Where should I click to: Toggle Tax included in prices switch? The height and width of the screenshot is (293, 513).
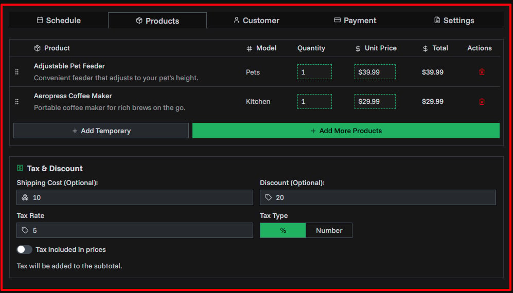25,249
